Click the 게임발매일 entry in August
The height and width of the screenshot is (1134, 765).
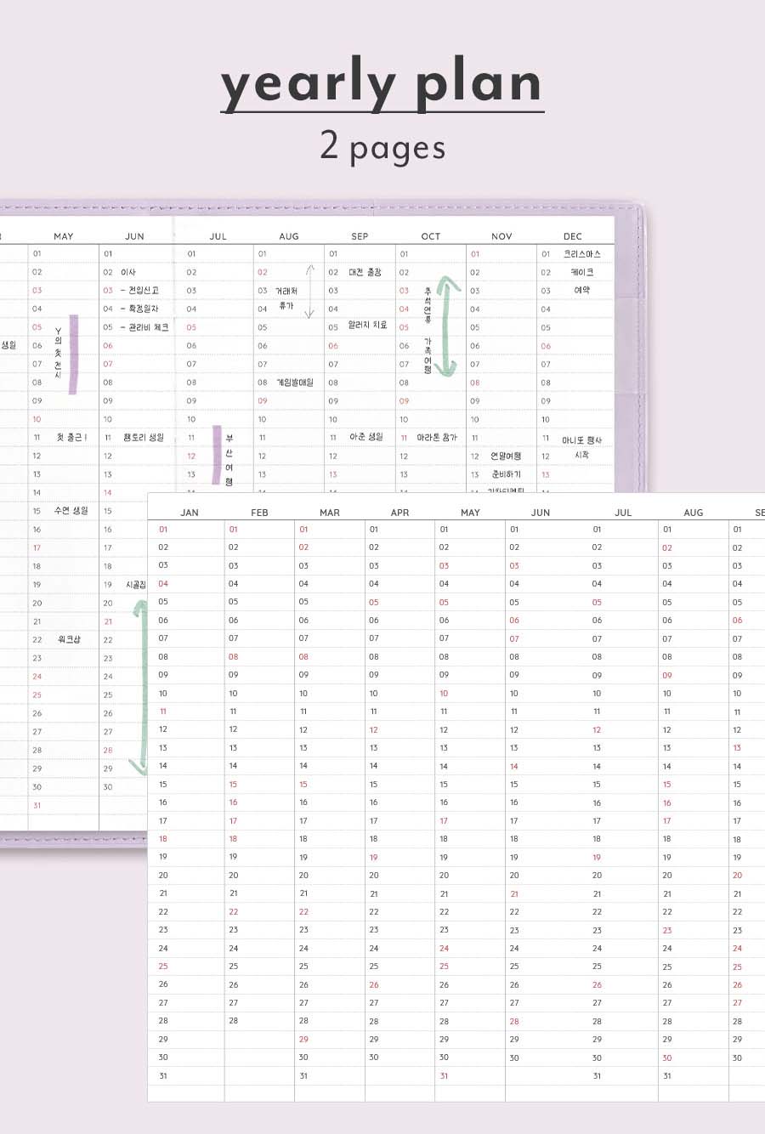tap(295, 383)
